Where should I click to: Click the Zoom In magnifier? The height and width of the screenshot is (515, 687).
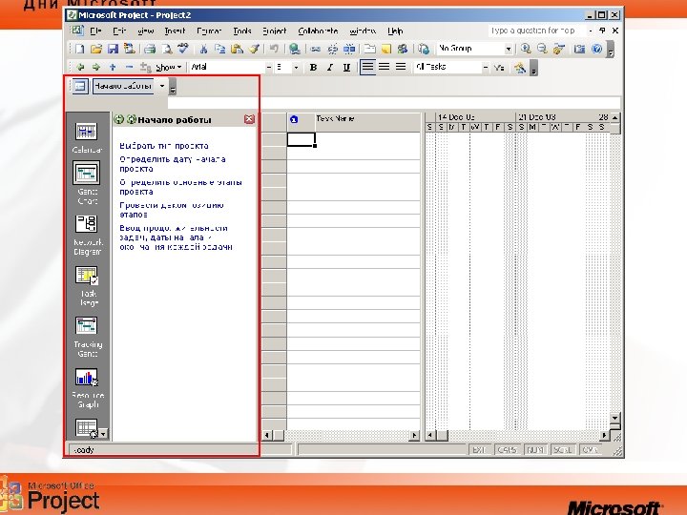[x=526, y=49]
